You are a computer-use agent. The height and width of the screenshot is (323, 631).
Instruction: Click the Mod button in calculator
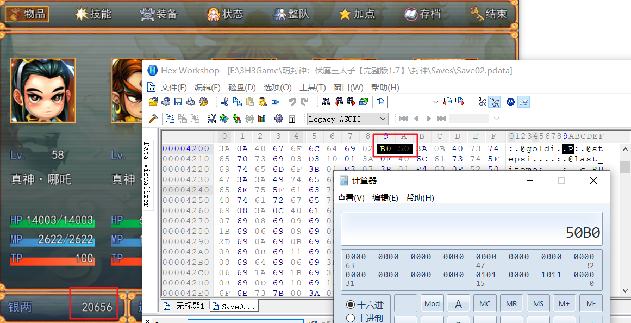click(x=432, y=303)
